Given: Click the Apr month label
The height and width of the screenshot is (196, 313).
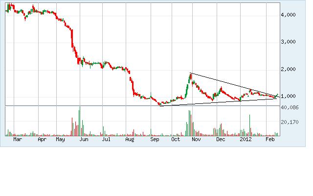Looking at the screenshot, I should click(42, 140).
